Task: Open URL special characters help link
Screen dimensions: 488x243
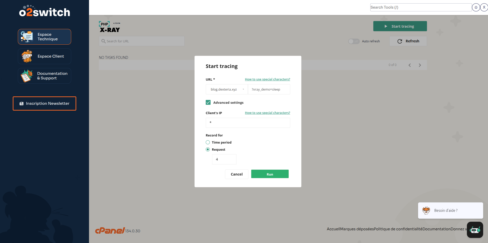Action: (268, 79)
